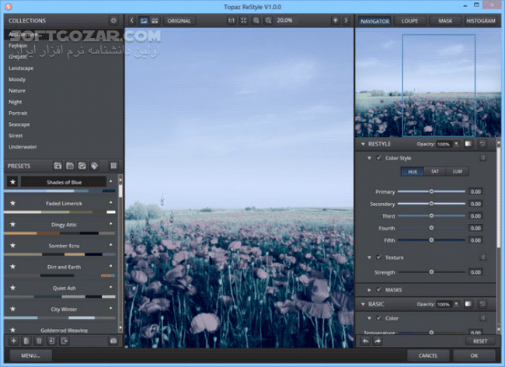Image resolution: width=505 pixels, height=367 pixels.
Task: Open the Restyle opacity dropdown
Action: pyautogui.click(x=456, y=144)
